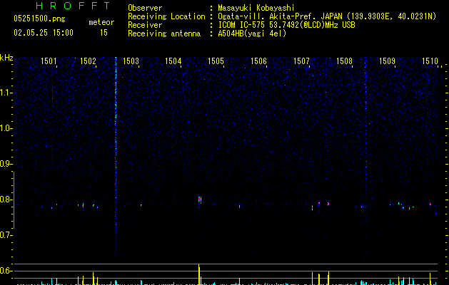Click the Receiving antenna label
The height and width of the screenshot is (285, 449).
pos(164,33)
